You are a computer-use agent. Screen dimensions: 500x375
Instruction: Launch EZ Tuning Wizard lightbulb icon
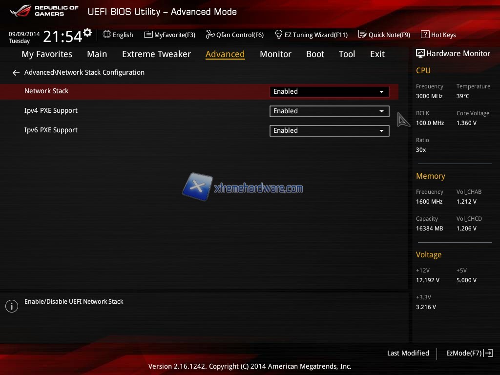tap(279, 35)
